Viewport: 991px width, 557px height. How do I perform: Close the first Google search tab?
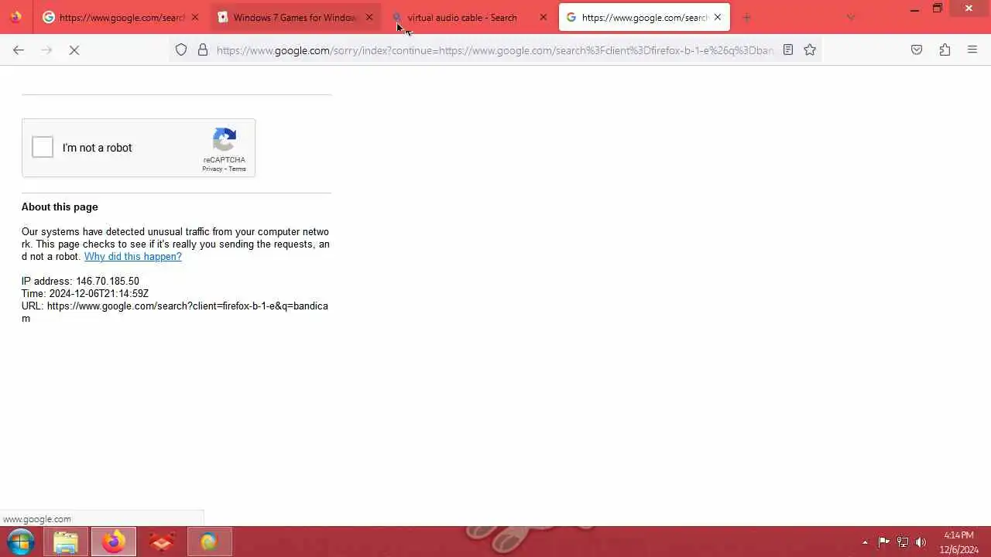coord(195,17)
